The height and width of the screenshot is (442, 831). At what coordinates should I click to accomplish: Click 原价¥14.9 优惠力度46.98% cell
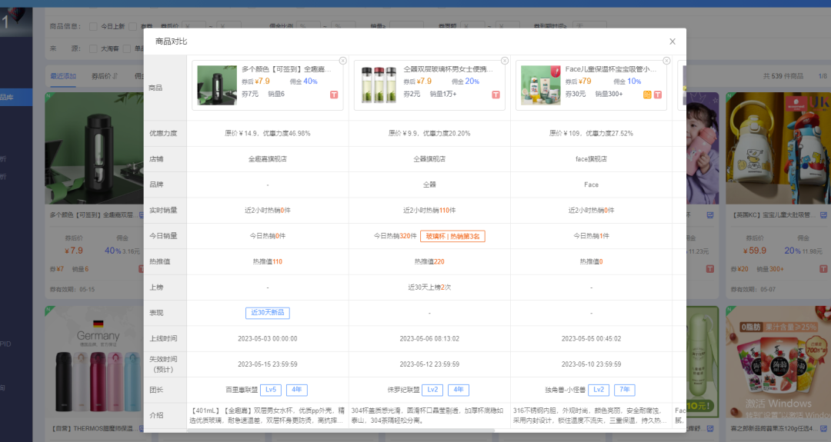pos(268,134)
